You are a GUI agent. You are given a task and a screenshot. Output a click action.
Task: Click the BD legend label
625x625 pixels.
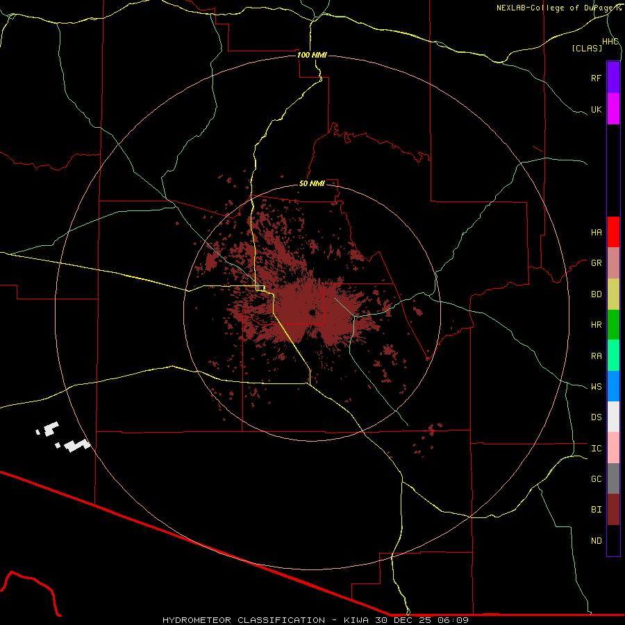[x=596, y=294]
